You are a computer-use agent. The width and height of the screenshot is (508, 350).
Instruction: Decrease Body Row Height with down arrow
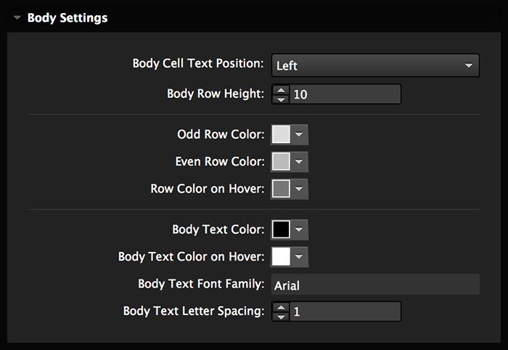point(281,99)
